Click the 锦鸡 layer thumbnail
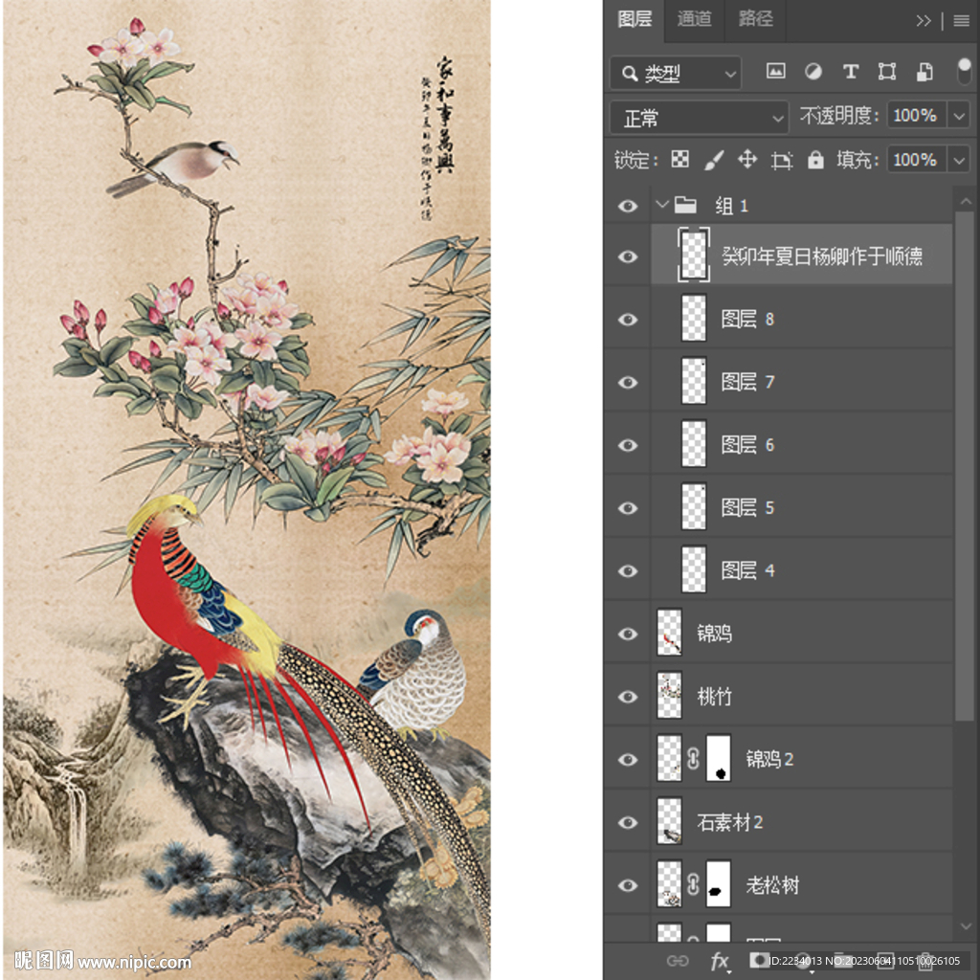980x980 pixels. click(x=669, y=633)
